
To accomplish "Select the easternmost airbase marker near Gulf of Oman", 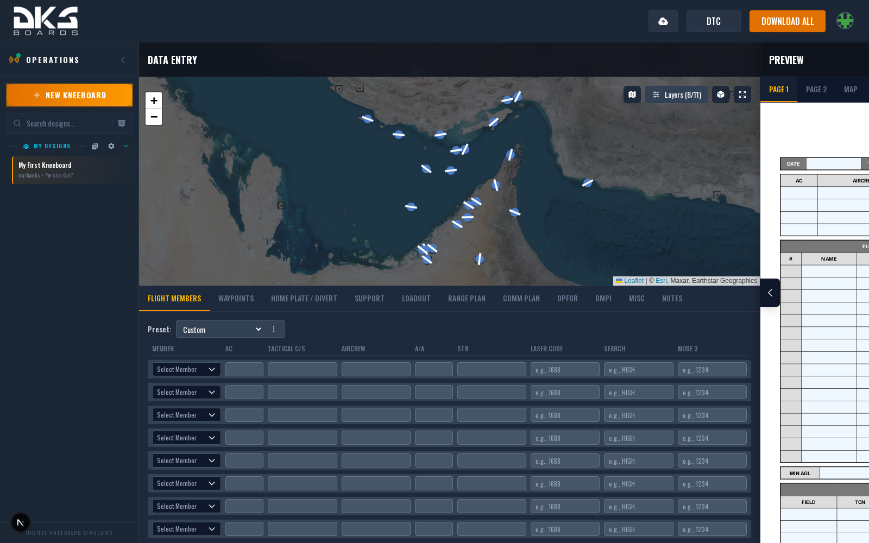I will 587,183.
